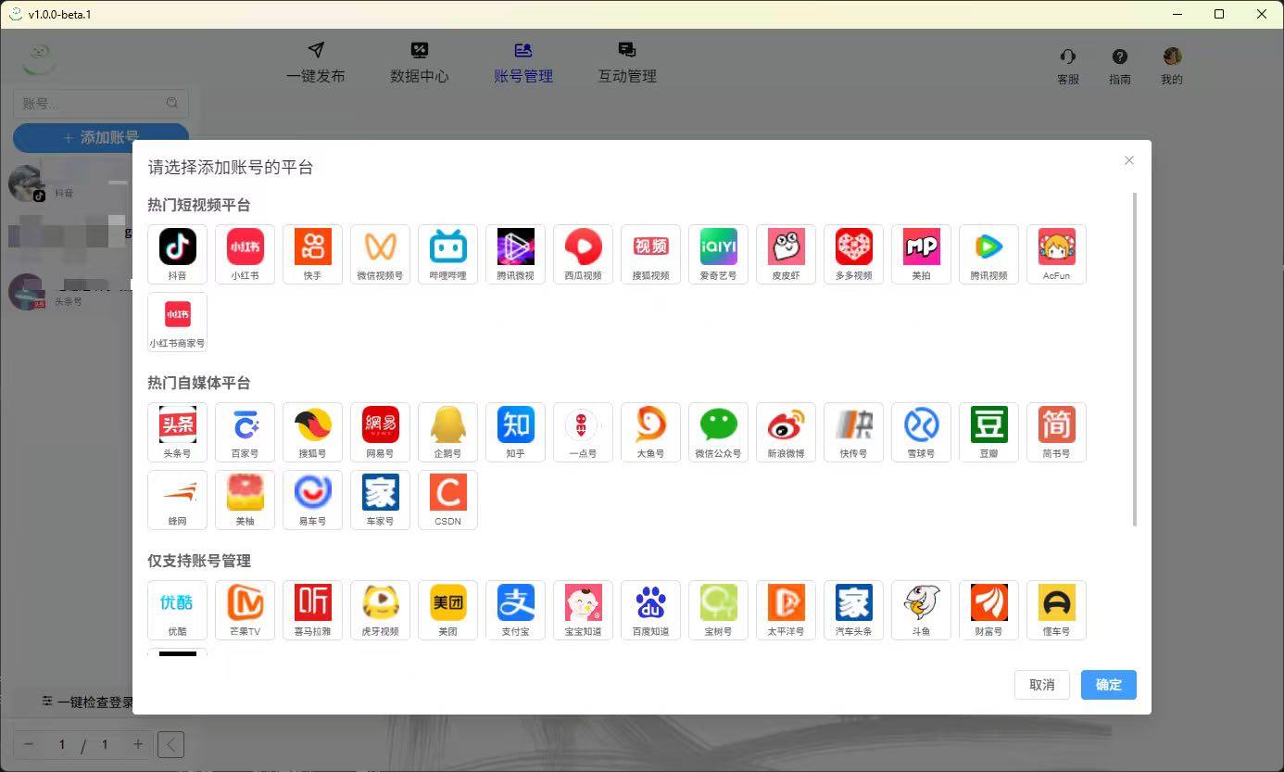Select 搜狐视频 platform
Screen dimensions: 1284x772
coord(650,254)
